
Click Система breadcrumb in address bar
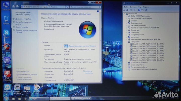click(x=54, y=7)
